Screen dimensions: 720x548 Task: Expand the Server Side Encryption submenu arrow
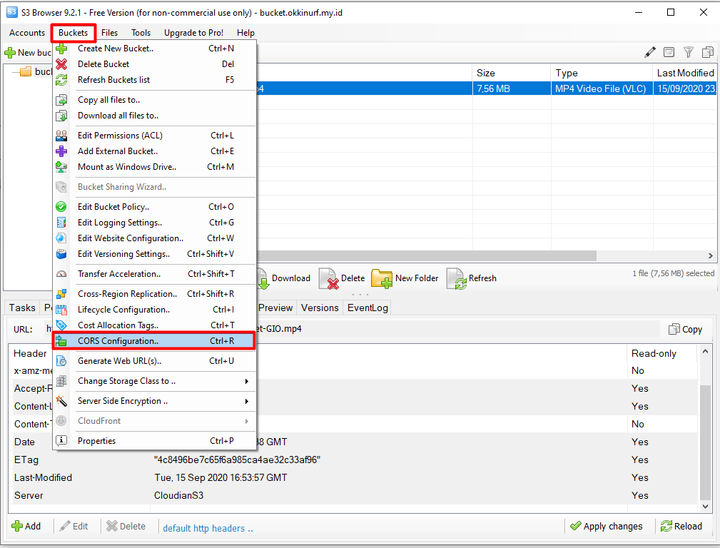(x=247, y=401)
